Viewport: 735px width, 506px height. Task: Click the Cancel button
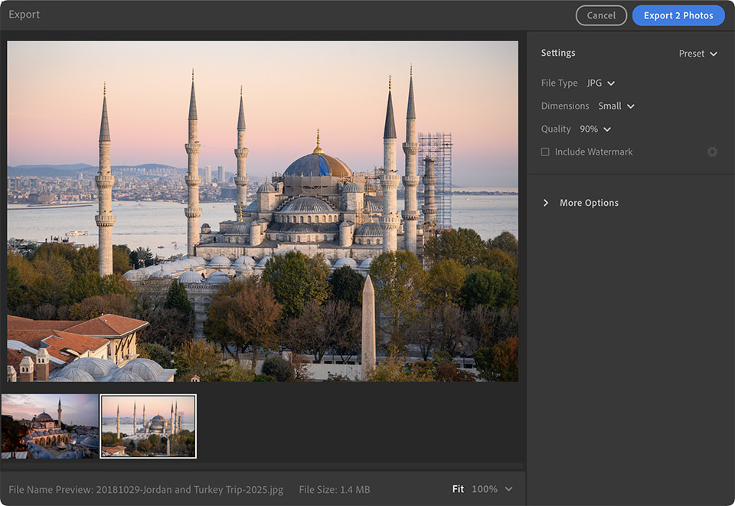pyautogui.click(x=601, y=15)
